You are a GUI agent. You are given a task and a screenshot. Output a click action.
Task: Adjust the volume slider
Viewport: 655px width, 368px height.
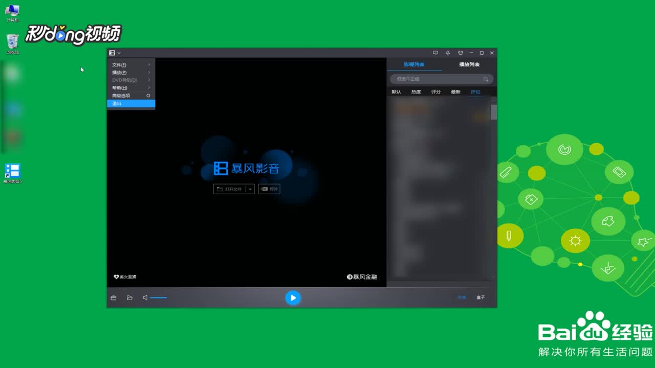(158, 297)
